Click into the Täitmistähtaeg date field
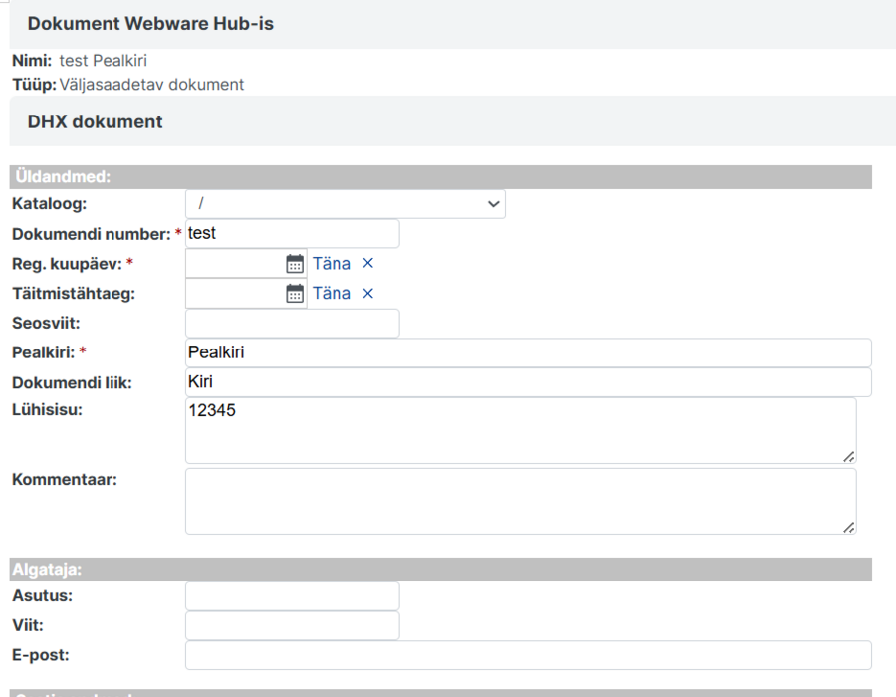This screenshot has width=896, height=697. point(235,294)
